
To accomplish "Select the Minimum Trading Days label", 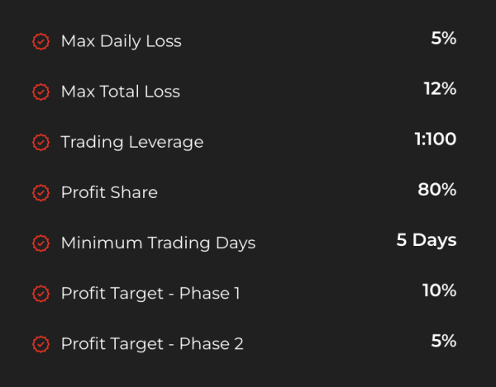I will coord(158,243).
